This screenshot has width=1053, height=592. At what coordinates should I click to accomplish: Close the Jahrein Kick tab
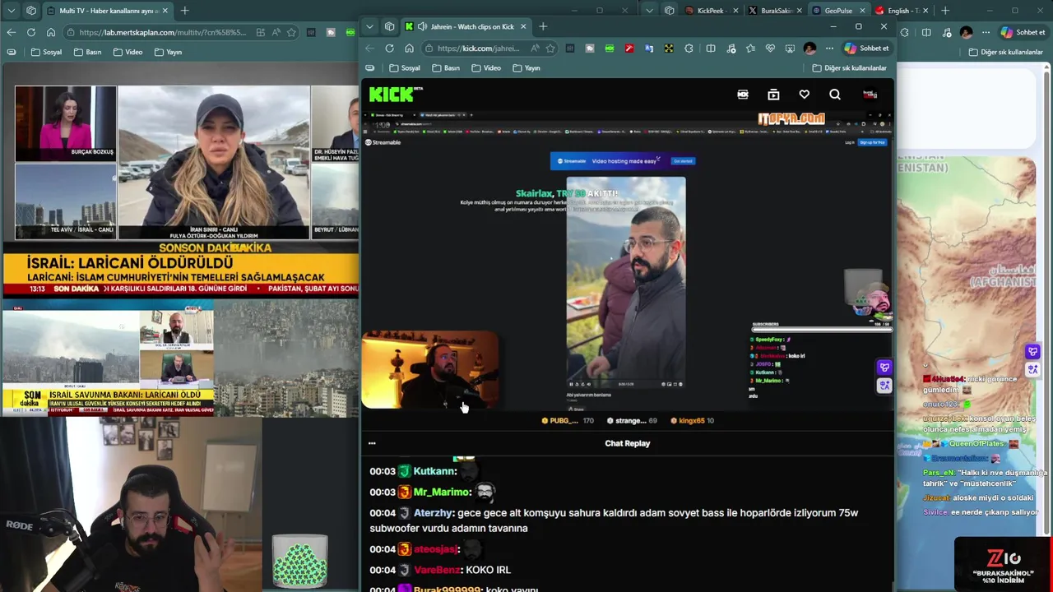tap(522, 26)
